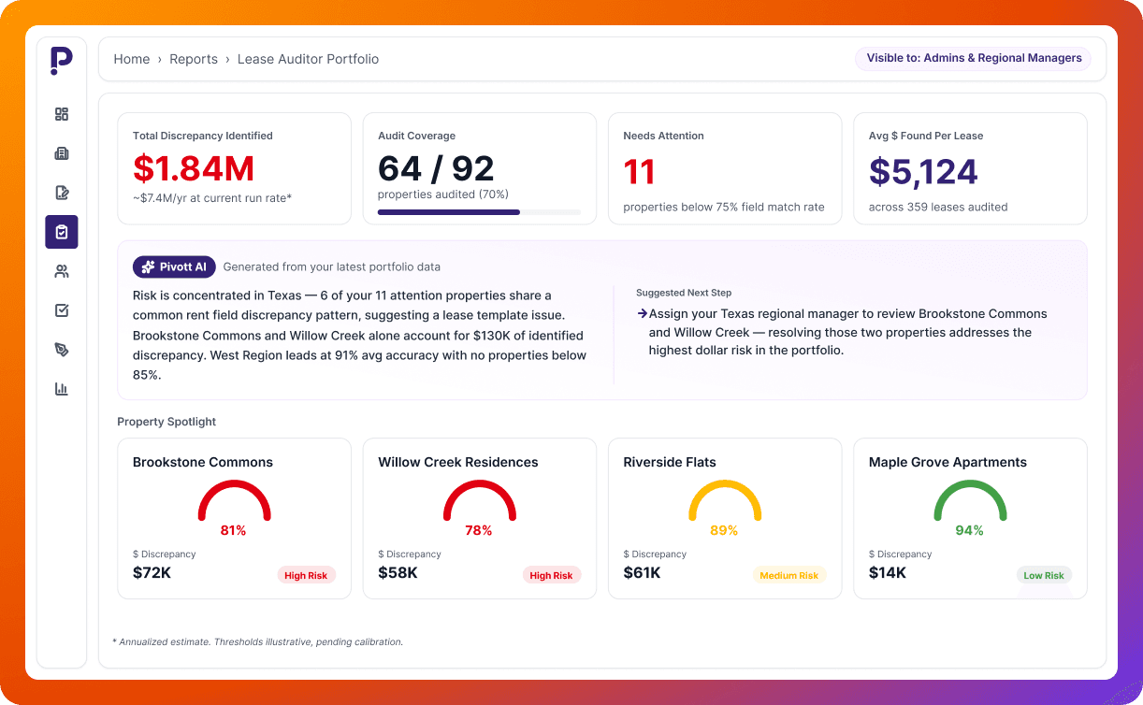Viewport: 1143px width, 705px height.
Task: Open the dashboard grid icon in sidebar
Action: point(62,114)
